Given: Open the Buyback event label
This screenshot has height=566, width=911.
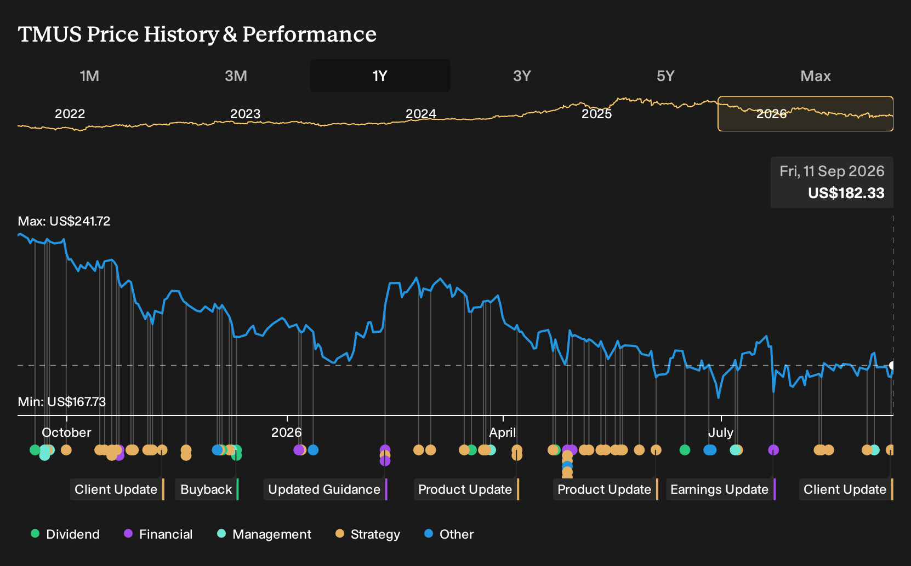Looking at the screenshot, I should [x=207, y=489].
